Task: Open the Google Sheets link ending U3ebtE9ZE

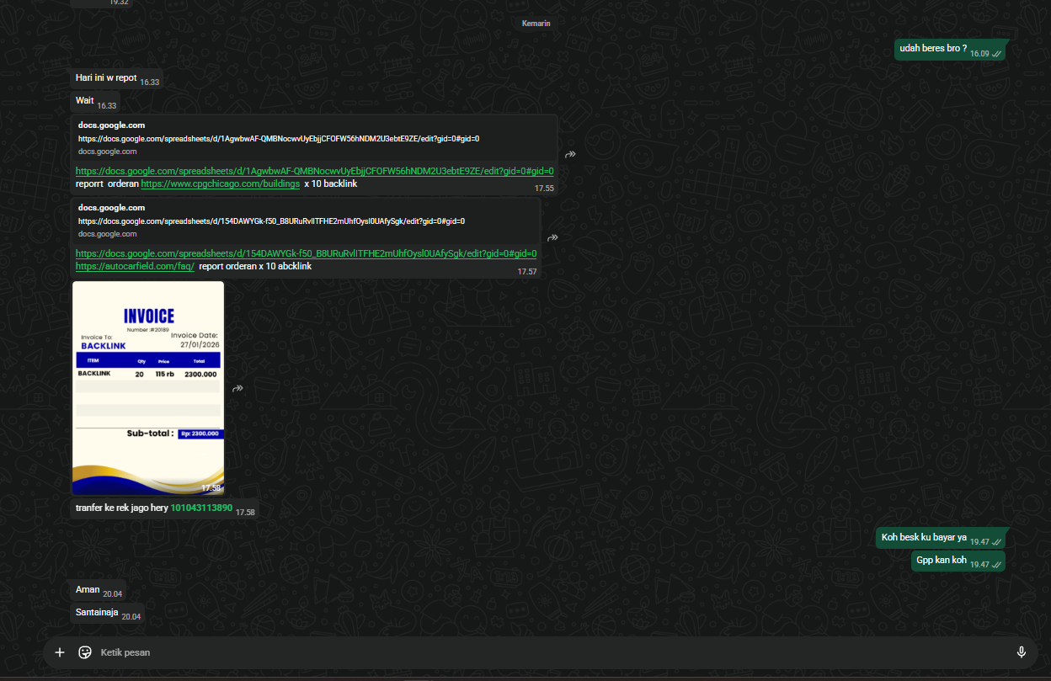Action: [x=314, y=171]
